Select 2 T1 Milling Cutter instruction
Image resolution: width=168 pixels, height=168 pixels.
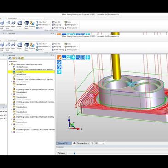pos(34,70)
